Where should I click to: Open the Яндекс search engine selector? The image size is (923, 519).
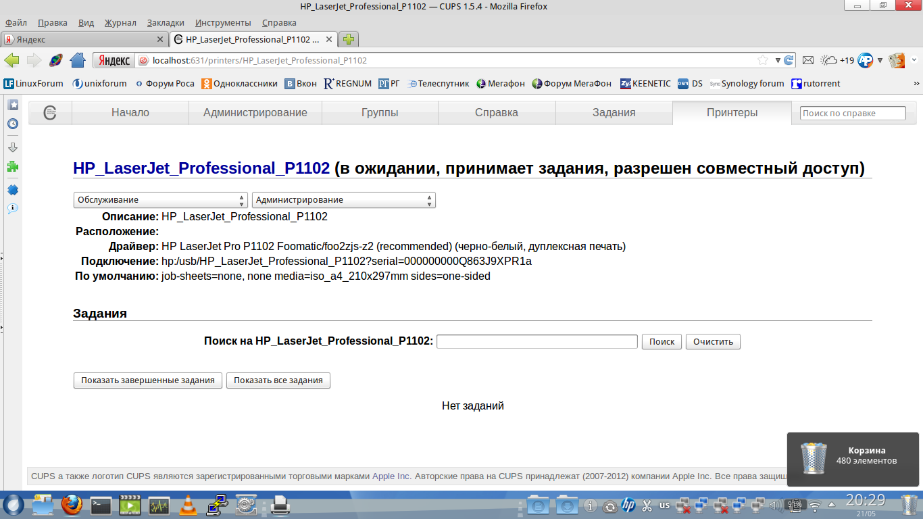coord(114,60)
